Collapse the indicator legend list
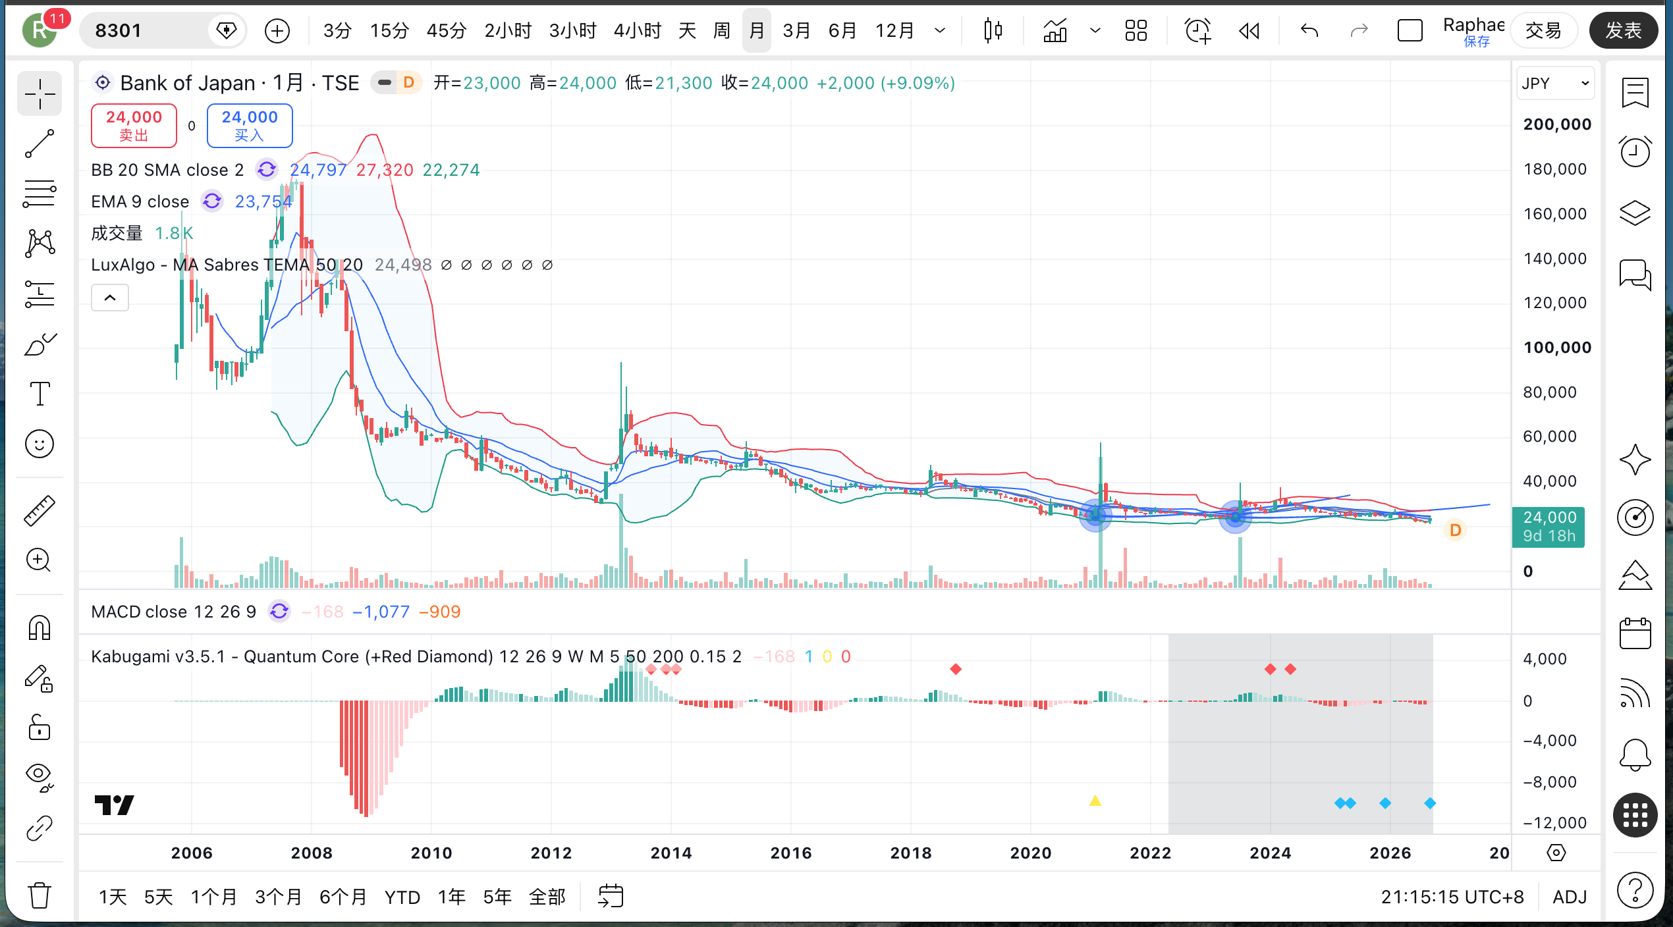Image resolution: width=1673 pixels, height=927 pixels. [110, 298]
